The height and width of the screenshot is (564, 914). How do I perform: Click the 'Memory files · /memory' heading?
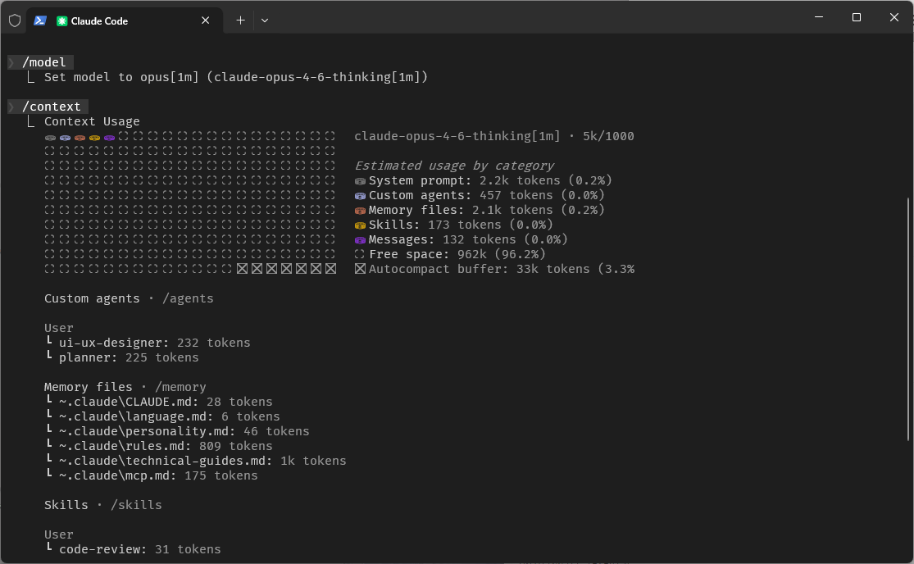coord(125,388)
